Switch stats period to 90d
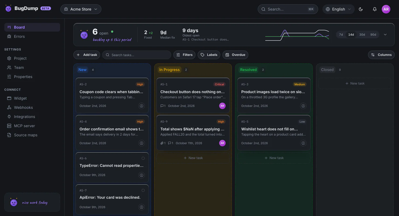Viewport: 399px width, 216px height. pos(373,35)
